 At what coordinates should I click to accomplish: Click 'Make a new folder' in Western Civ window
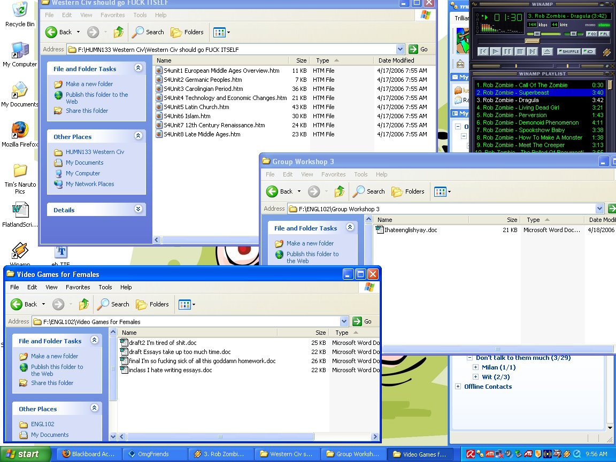click(89, 84)
